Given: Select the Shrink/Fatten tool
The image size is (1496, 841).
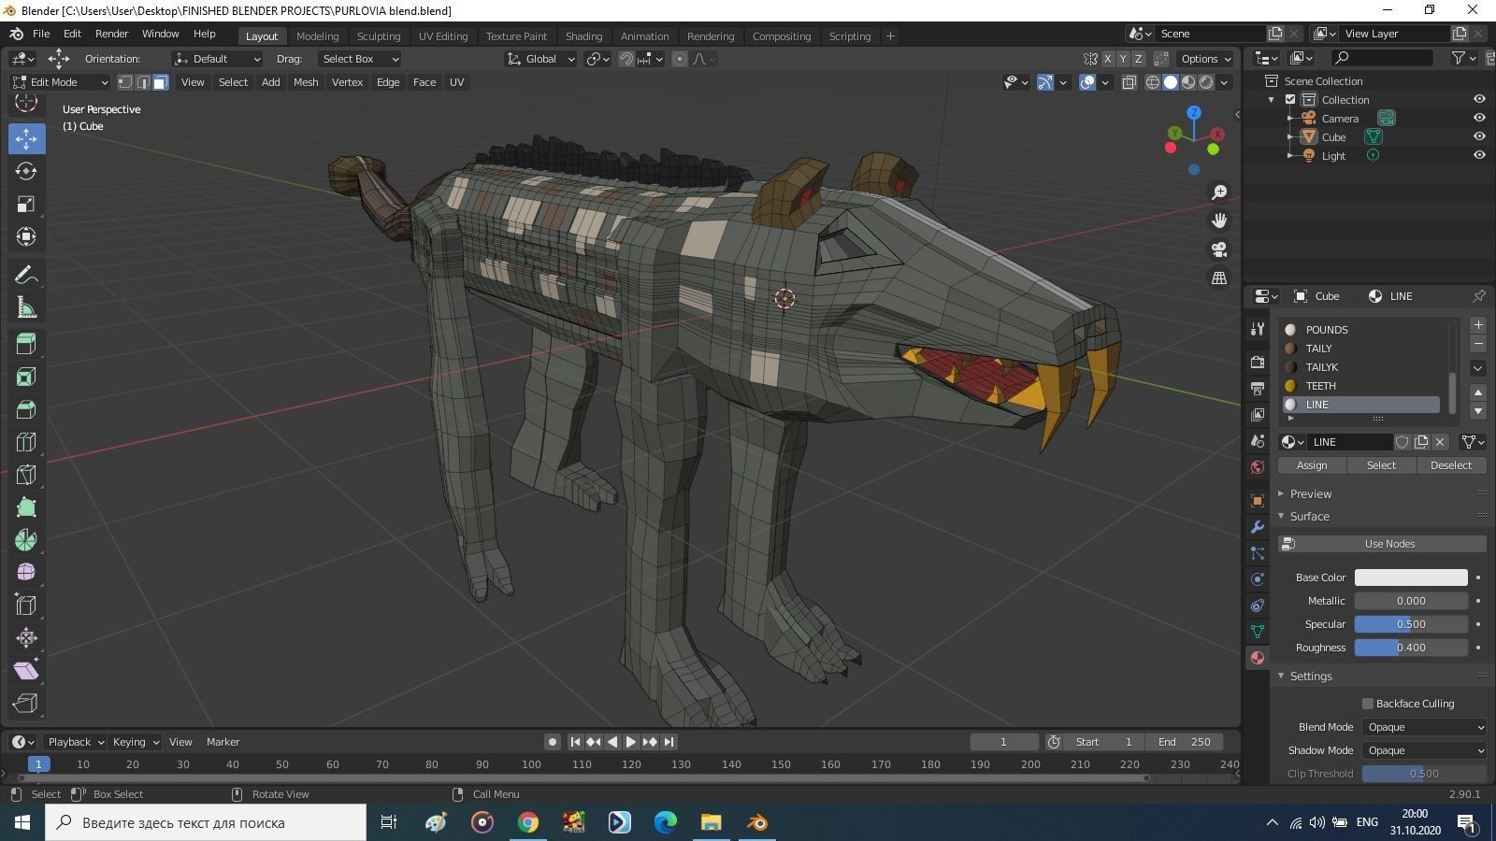Looking at the screenshot, I should (26, 638).
